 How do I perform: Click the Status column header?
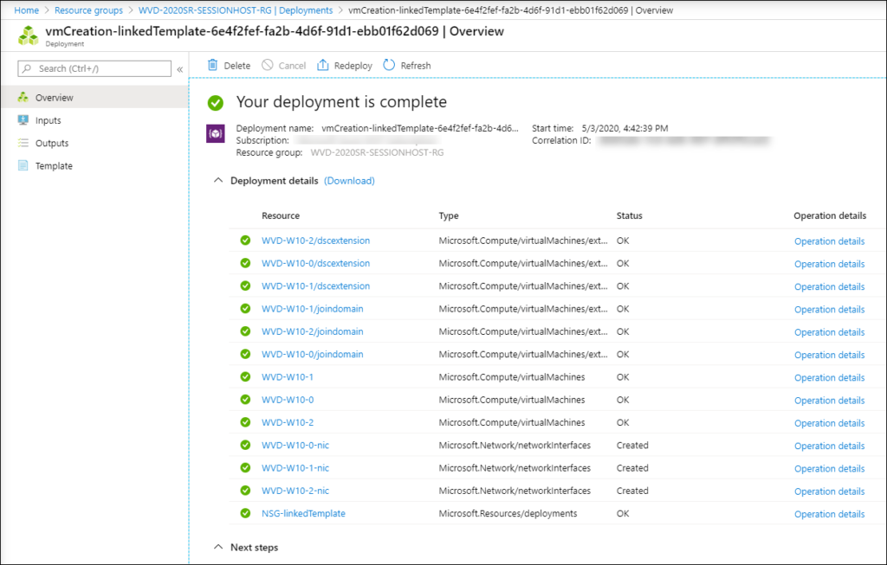click(629, 215)
